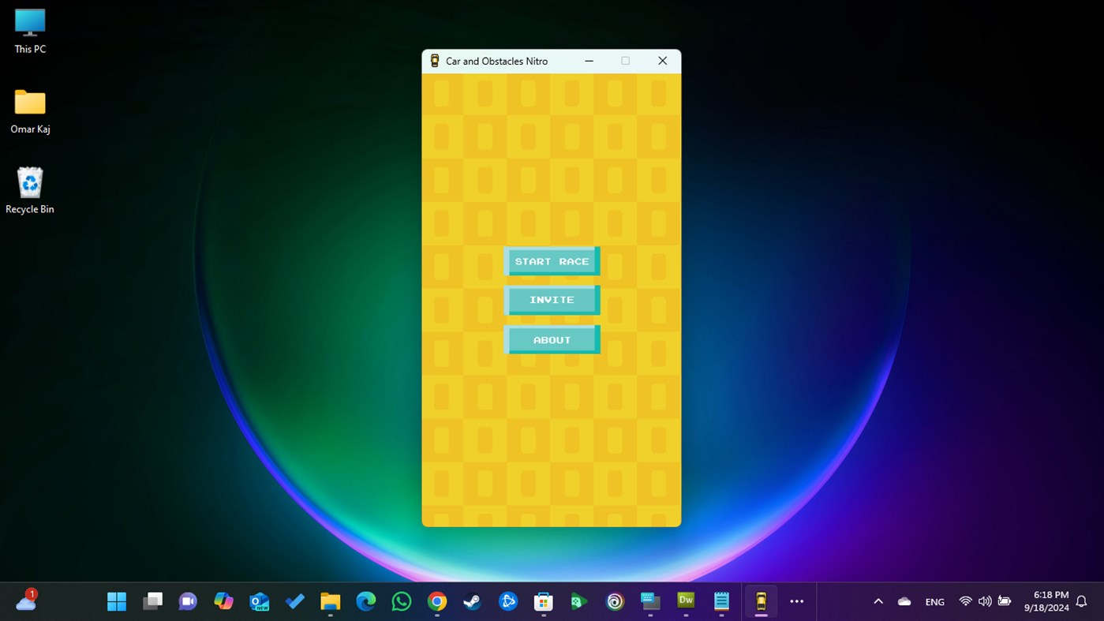Open Dreamweaver from the taskbar
Viewport: 1104px width, 621px height.
[x=686, y=601]
